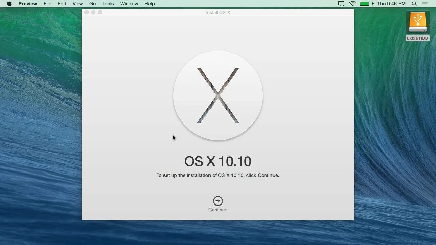Screen dimensions: 436x245
Task: Zoom the Install OS X window
Action: pos(100,12)
